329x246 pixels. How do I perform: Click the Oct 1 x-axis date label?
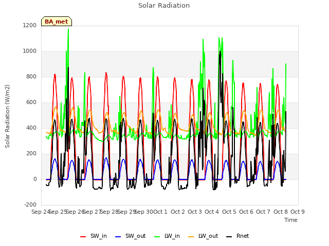160,212
